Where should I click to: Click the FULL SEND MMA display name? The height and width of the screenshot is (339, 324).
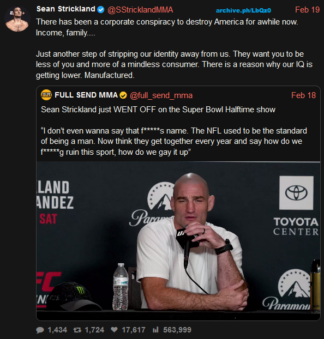tap(86, 95)
